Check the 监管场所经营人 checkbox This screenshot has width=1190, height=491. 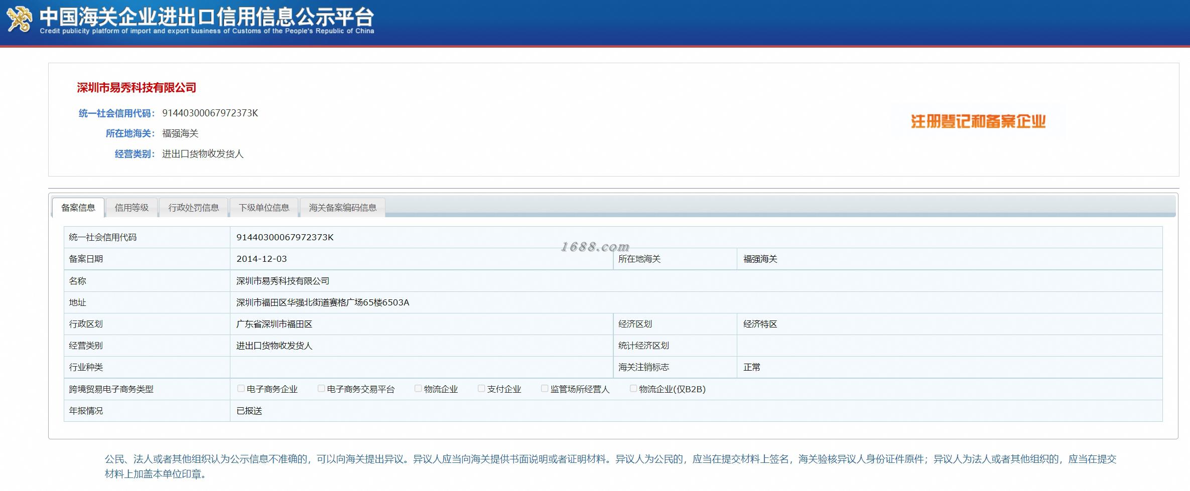click(545, 388)
